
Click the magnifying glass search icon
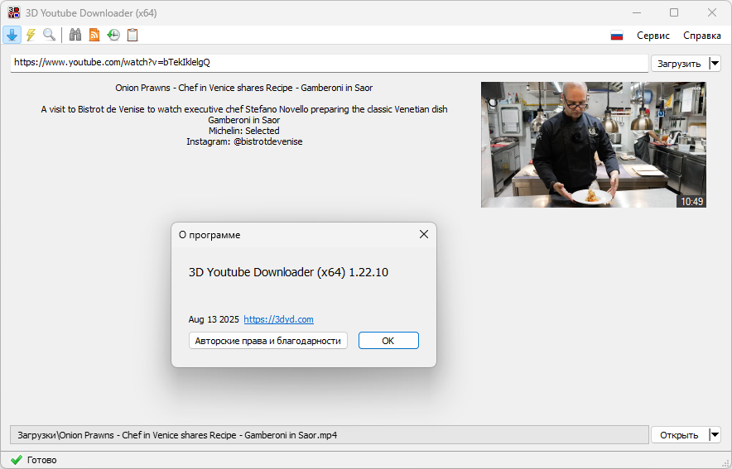(x=50, y=35)
